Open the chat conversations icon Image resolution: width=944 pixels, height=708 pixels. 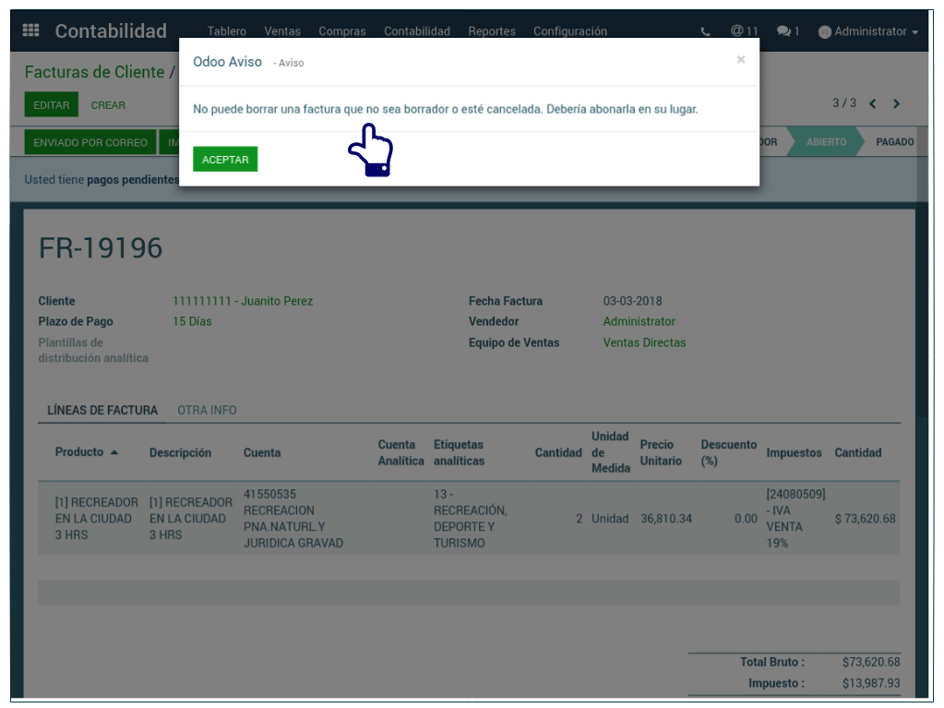(x=787, y=31)
